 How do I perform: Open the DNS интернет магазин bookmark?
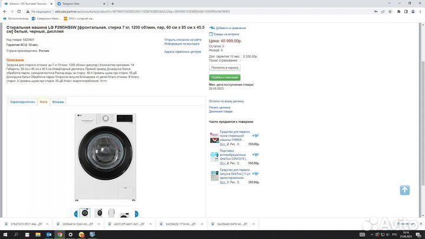tap(79, 19)
